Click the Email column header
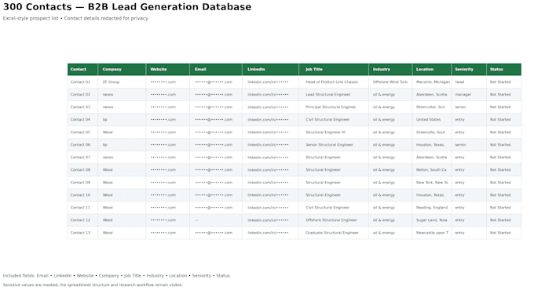 tap(216, 69)
